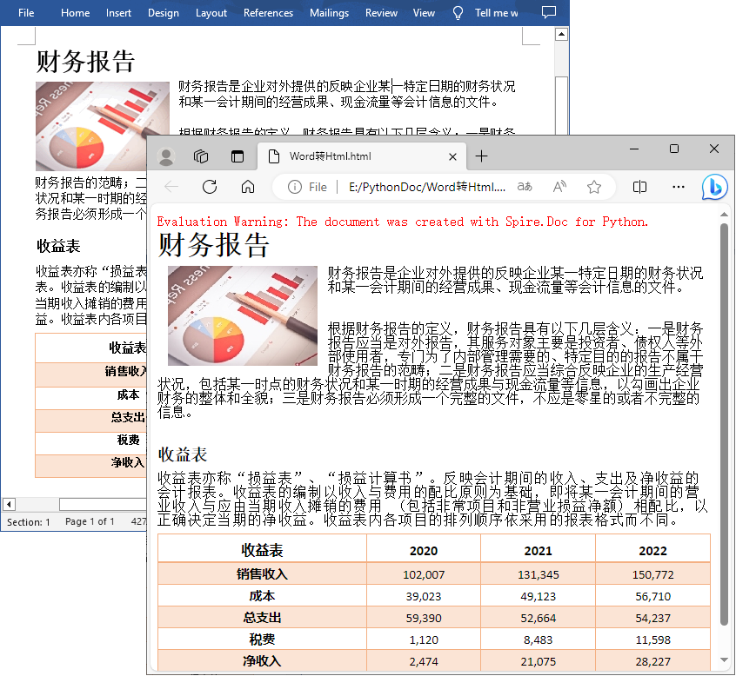Click Word vertical scrollbar up arrow

(561, 34)
